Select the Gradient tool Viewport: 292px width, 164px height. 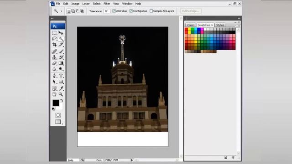61,63
